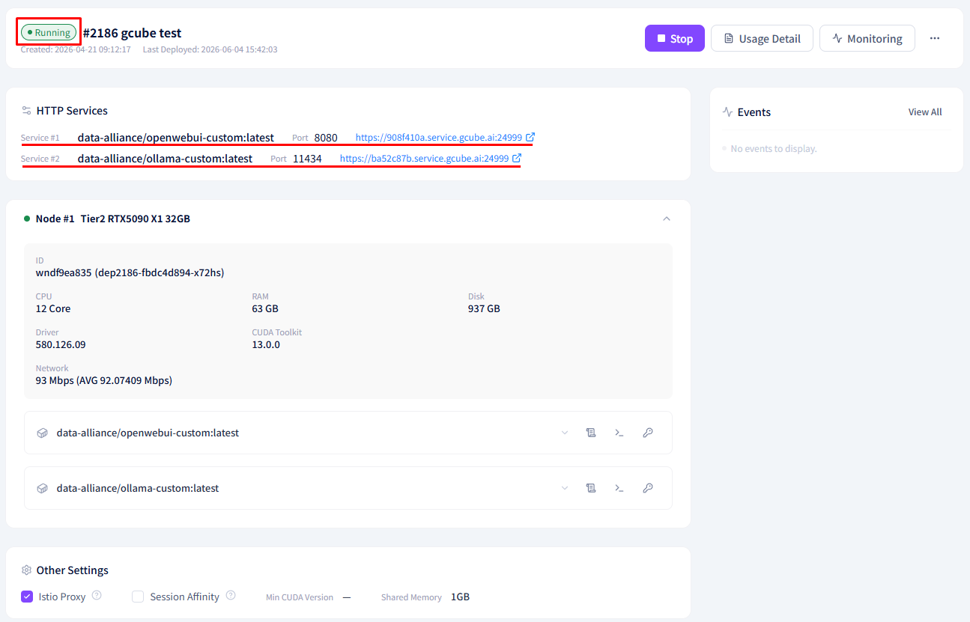Click the '12 Core' CPU value
This screenshot has width=970, height=622.
(x=53, y=308)
